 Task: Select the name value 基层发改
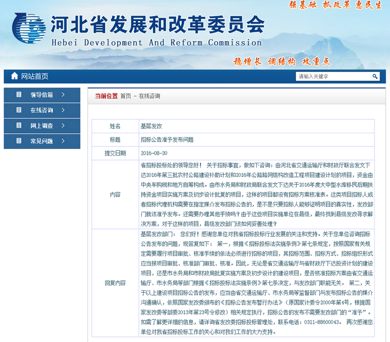point(151,126)
